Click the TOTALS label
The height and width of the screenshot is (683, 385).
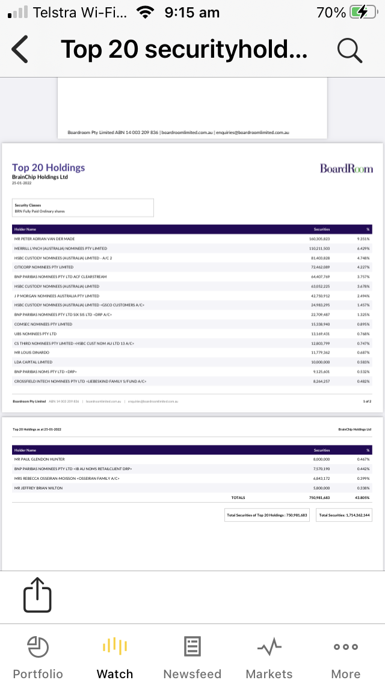pos(238,497)
